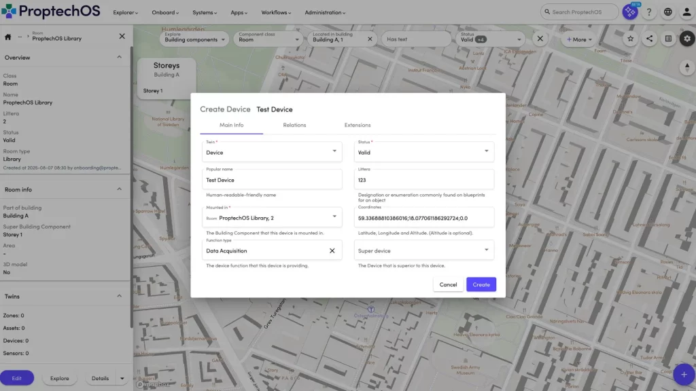The image size is (696, 391).
Task: Expand the Twin dropdown in dialog
Action: click(334, 152)
